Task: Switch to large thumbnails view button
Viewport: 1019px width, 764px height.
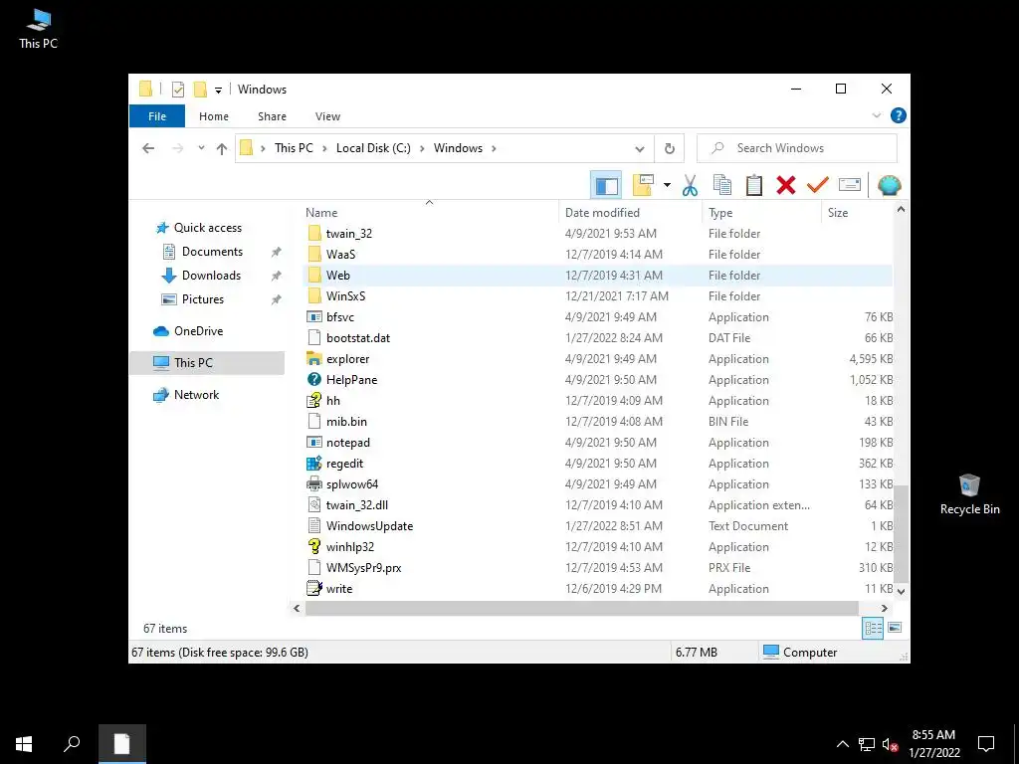Action: 895,628
